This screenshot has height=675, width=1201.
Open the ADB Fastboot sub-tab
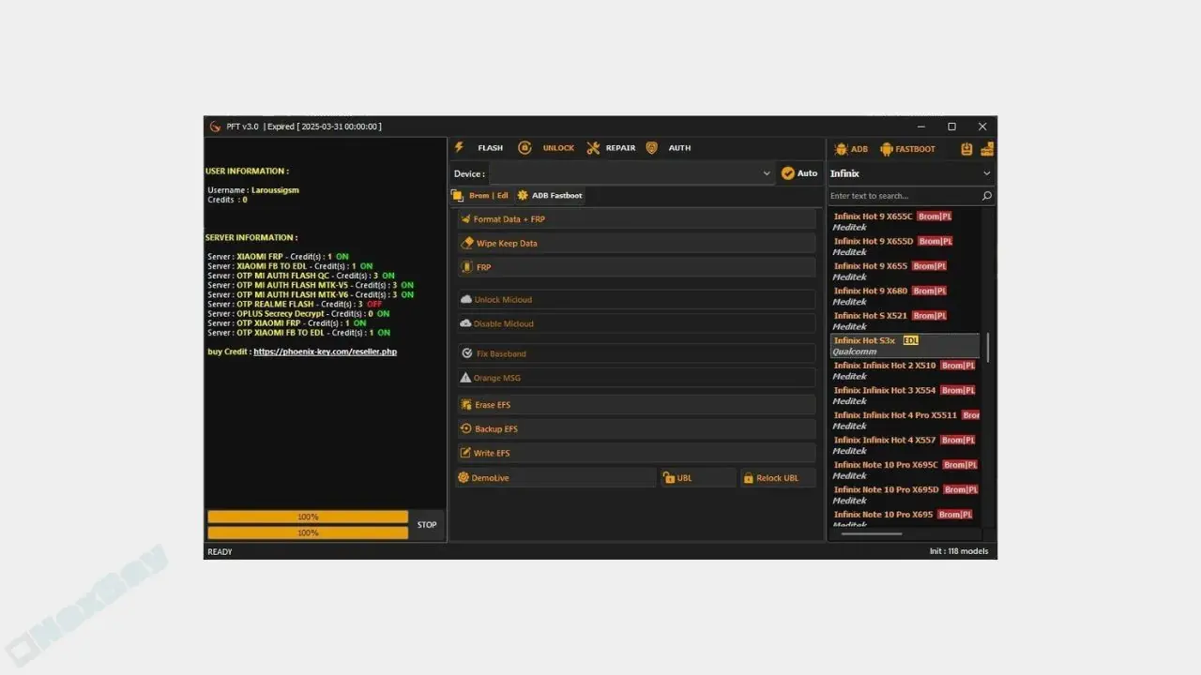550,195
